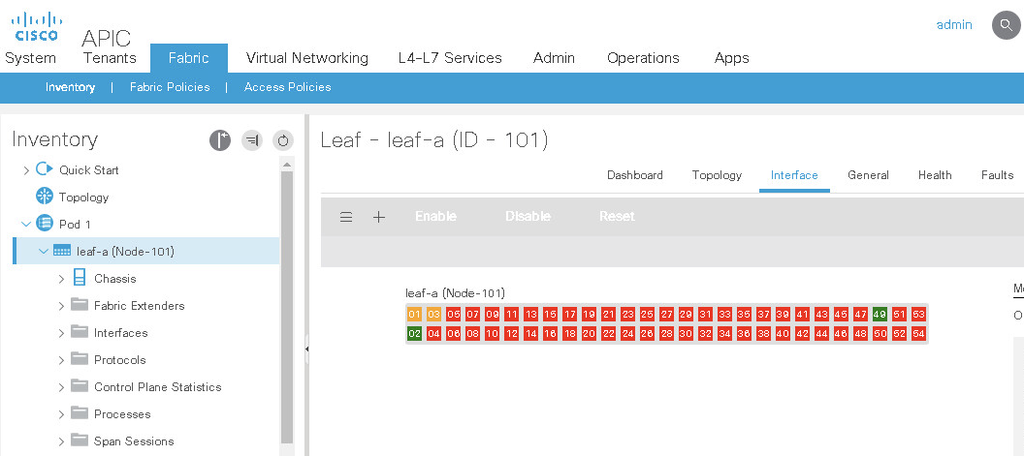1024x456 pixels.
Task: Select orange port 01 on leaf-a
Action: pyautogui.click(x=414, y=315)
